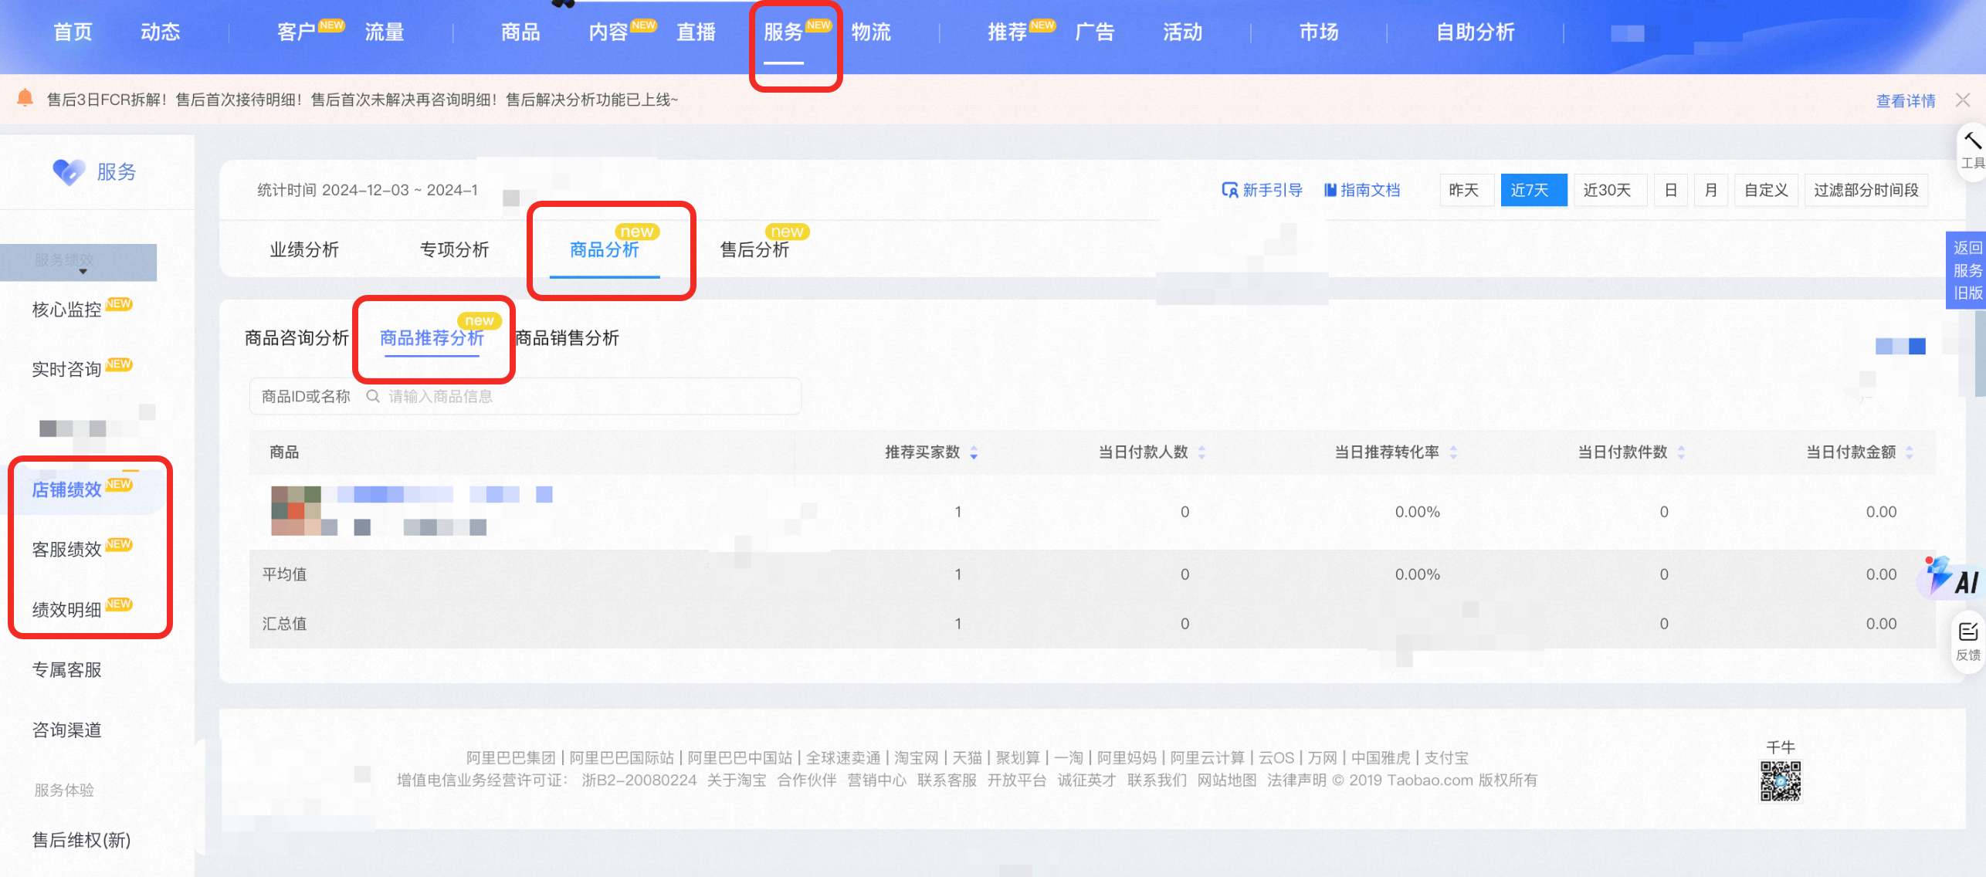
Task: Click 支付宝 footer link
Action: [x=1446, y=758]
